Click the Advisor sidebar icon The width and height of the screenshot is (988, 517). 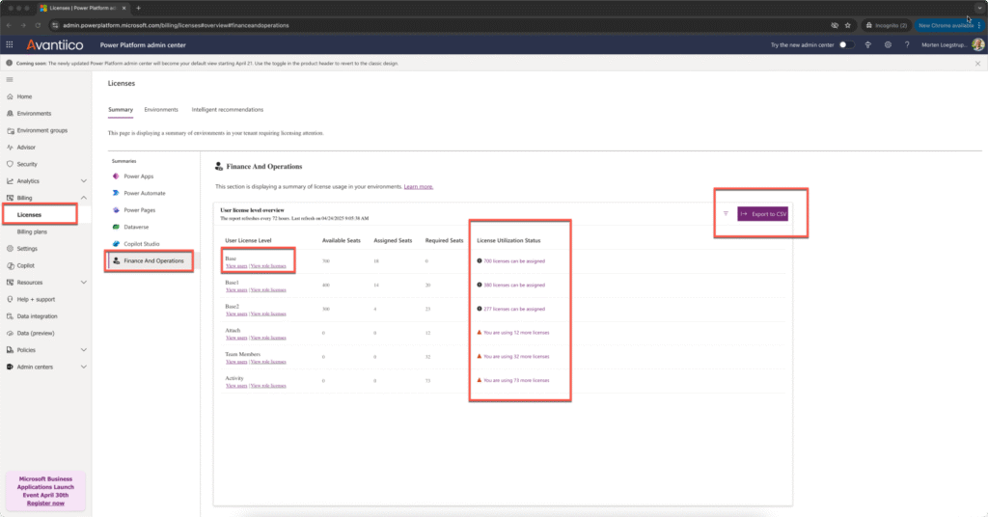pos(10,148)
